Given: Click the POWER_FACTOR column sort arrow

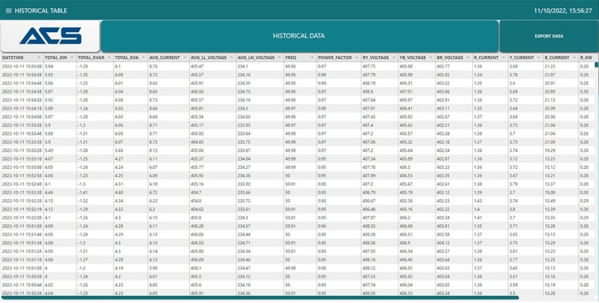Looking at the screenshot, I should [x=356, y=58].
